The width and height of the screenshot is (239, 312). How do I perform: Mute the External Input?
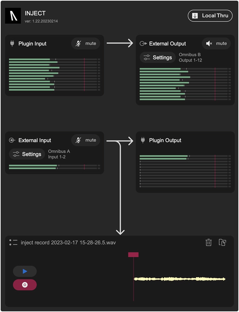pos(86,140)
